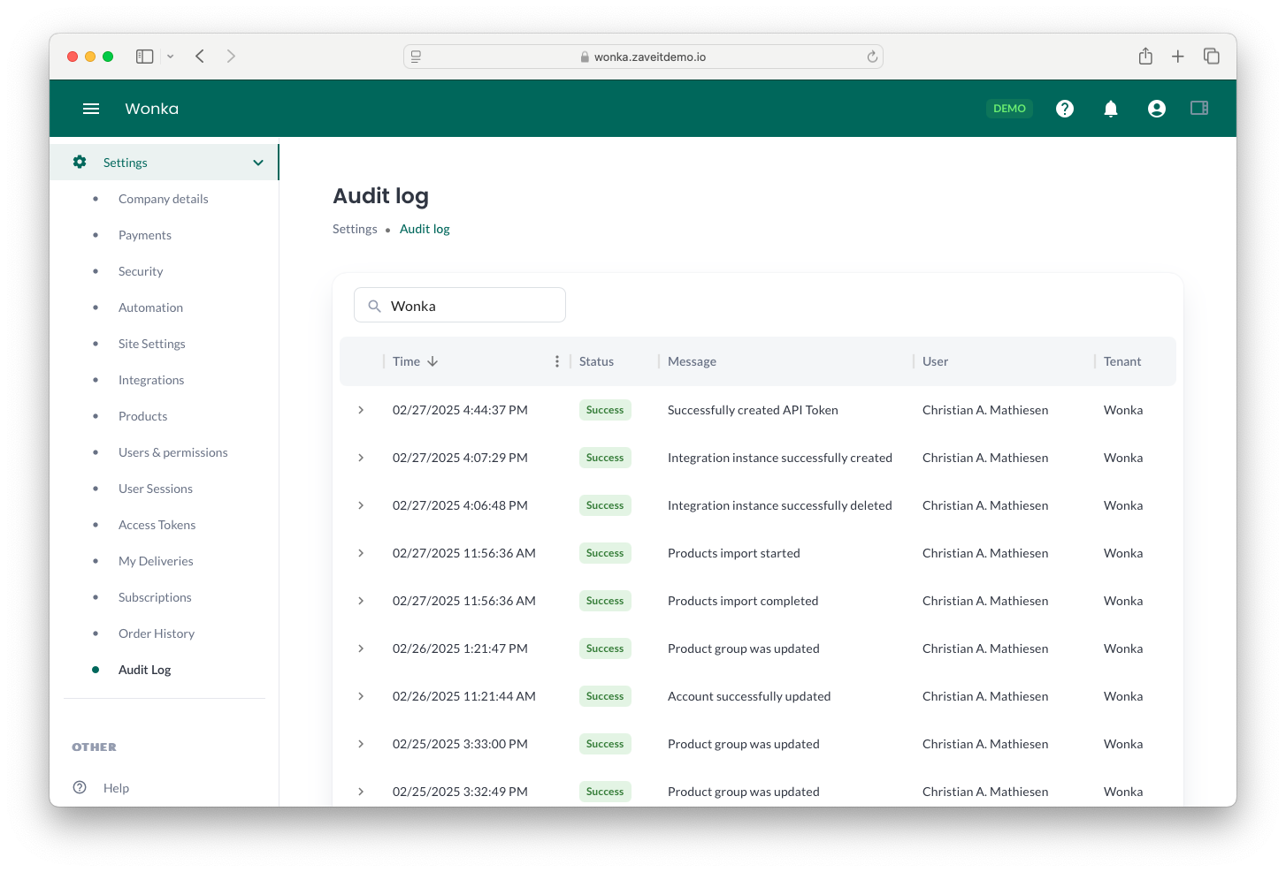The width and height of the screenshot is (1286, 872).
Task: Click the Time column sort arrow
Action: click(432, 361)
